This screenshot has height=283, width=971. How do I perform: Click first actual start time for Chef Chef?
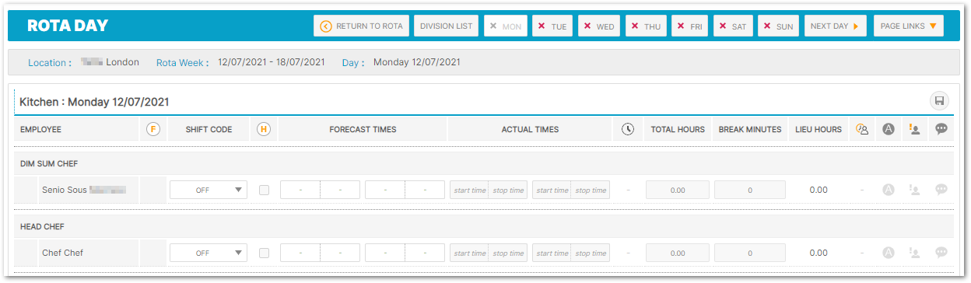tap(469, 253)
